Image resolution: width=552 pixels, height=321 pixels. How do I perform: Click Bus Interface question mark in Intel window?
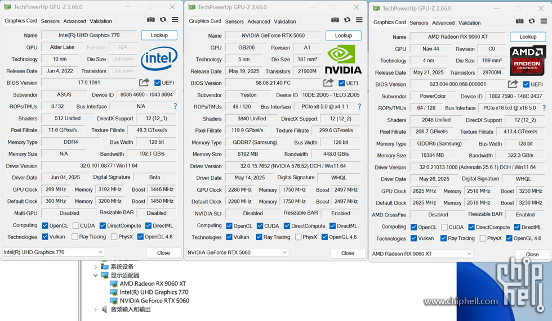click(x=175, y=106)
